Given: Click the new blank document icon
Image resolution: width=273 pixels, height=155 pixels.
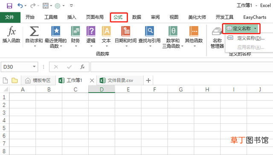Looking at the screenshot, I should 6,80.
